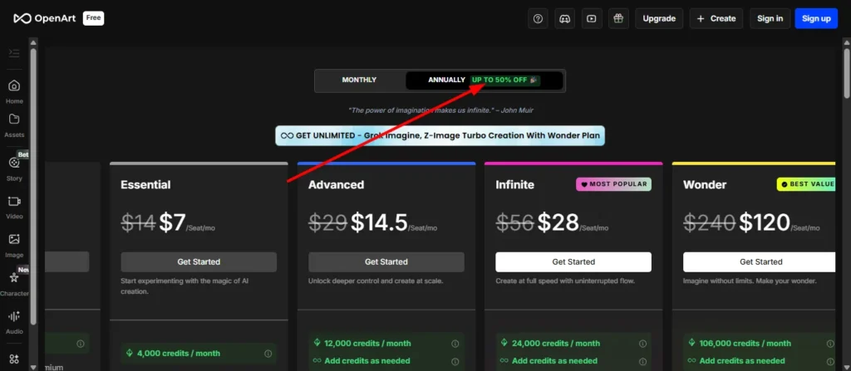Viewport: 851px width, 371px height.
Task: Click Get Started on Infinite plan
Action: [x=573, y=262]
